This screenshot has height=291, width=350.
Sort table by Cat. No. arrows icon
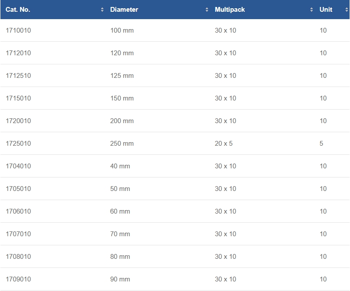click(x=102, y=10)
